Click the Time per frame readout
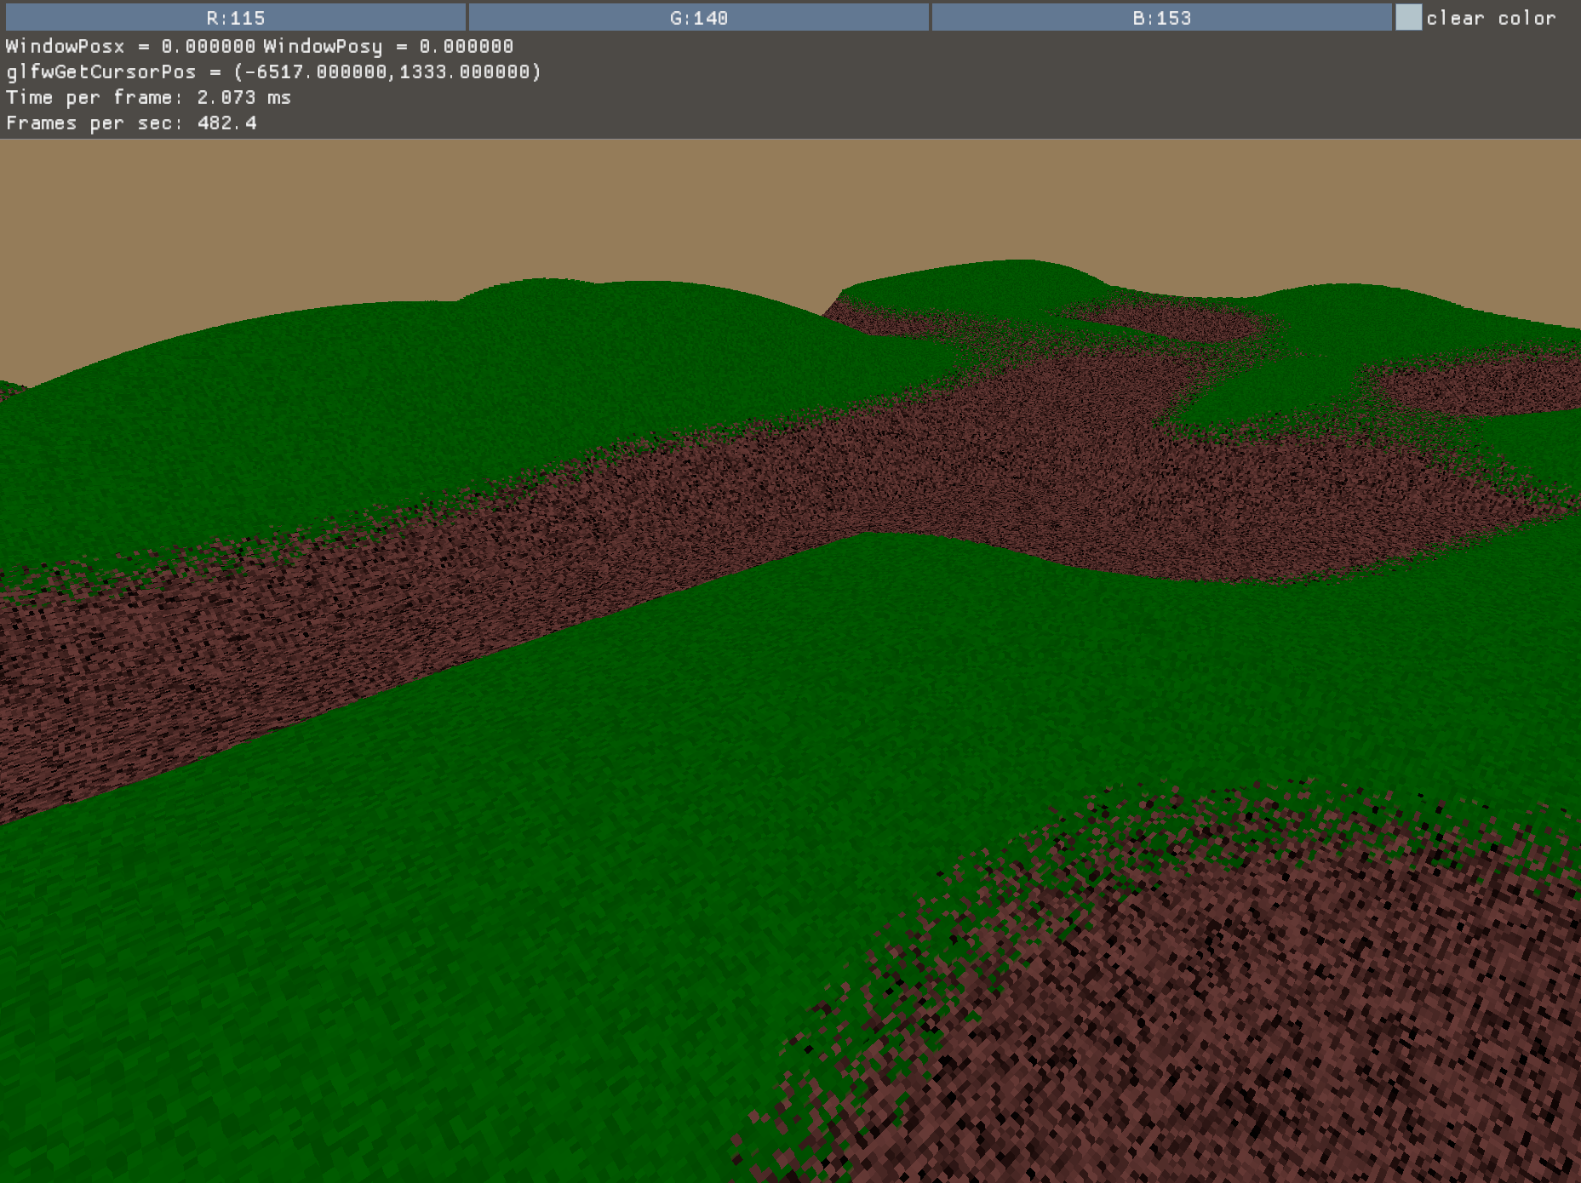Image resolution: width=1581 pixels, height=1183 pixels. [x=149, y=97]
